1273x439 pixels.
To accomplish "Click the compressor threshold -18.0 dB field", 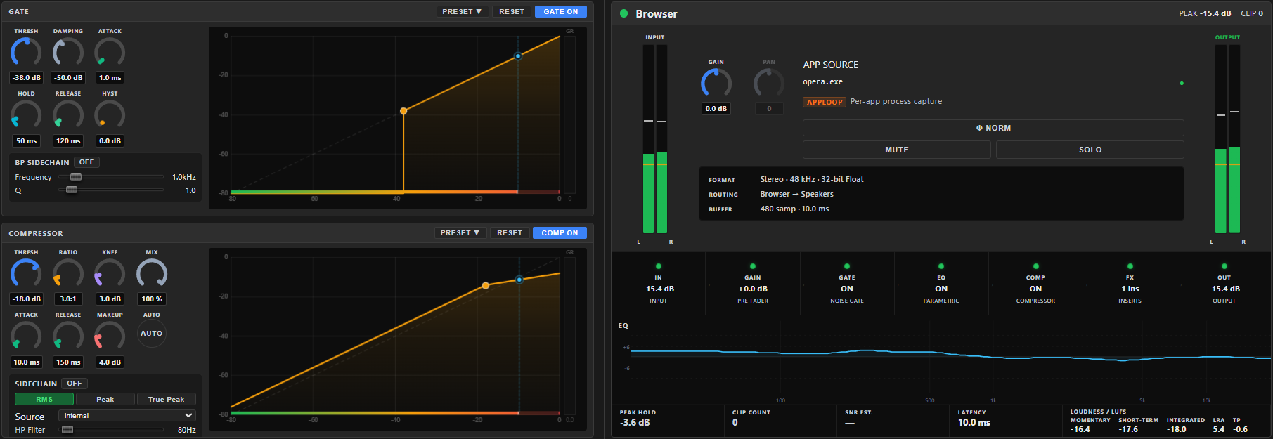I will pyautogui.click(x=27, y=299).
